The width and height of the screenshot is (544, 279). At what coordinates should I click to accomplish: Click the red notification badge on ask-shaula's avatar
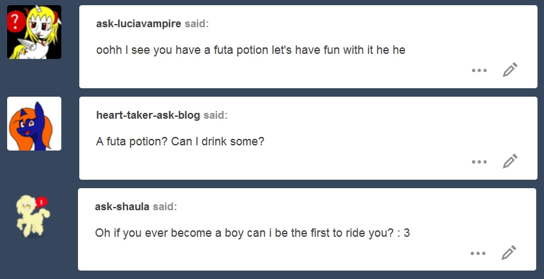42,202
